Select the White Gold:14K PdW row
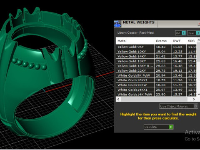Viewport: 200px width, 150px height. 156,95
